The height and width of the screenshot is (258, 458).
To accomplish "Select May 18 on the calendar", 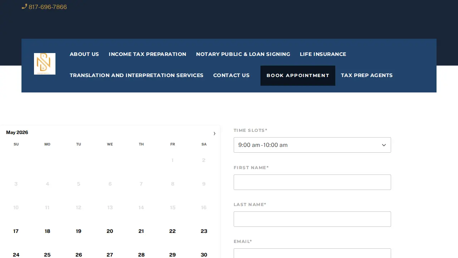I will (x=47, y=231).
